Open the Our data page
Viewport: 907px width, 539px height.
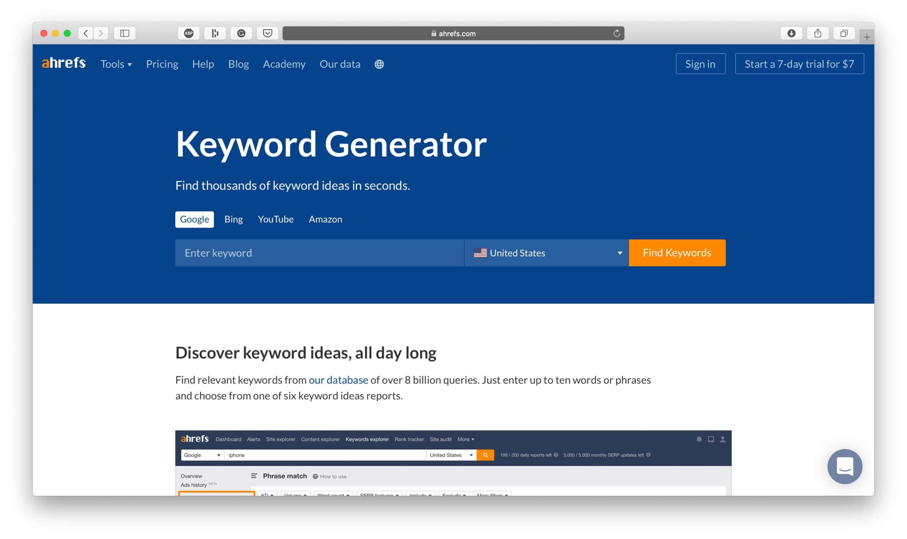(x=340, y=64)
